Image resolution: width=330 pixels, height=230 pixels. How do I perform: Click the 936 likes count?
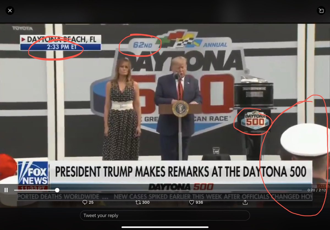point(199,202)
